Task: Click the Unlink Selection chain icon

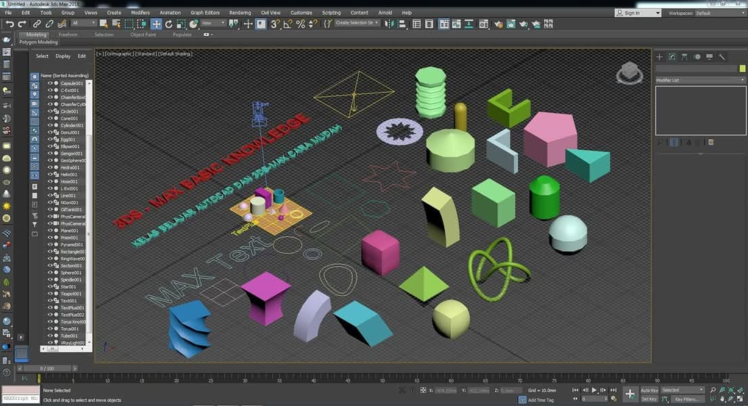Action: point(49,24)
